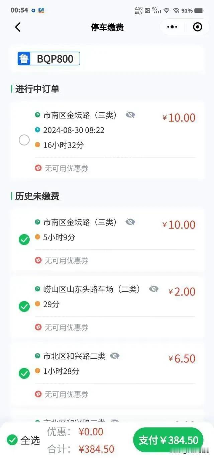This screenshot has height=458, width=214.
Task: Tap the 支付￥384.50 pay button
Action: point(168,440)
